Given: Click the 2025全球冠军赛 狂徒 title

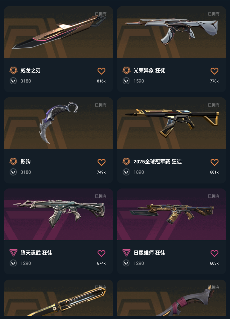Looking at the screenshot, I should 157,162.
